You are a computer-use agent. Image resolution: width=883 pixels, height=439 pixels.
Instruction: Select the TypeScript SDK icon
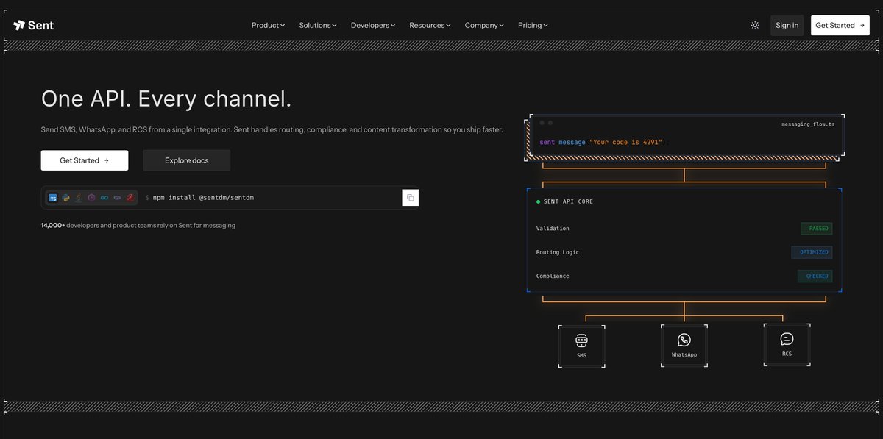tap(53, 198)
